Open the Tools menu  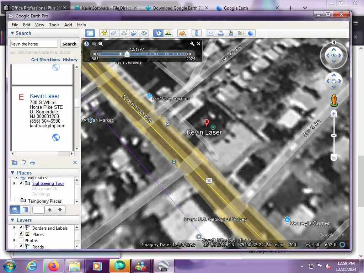[x=54, y=25]
